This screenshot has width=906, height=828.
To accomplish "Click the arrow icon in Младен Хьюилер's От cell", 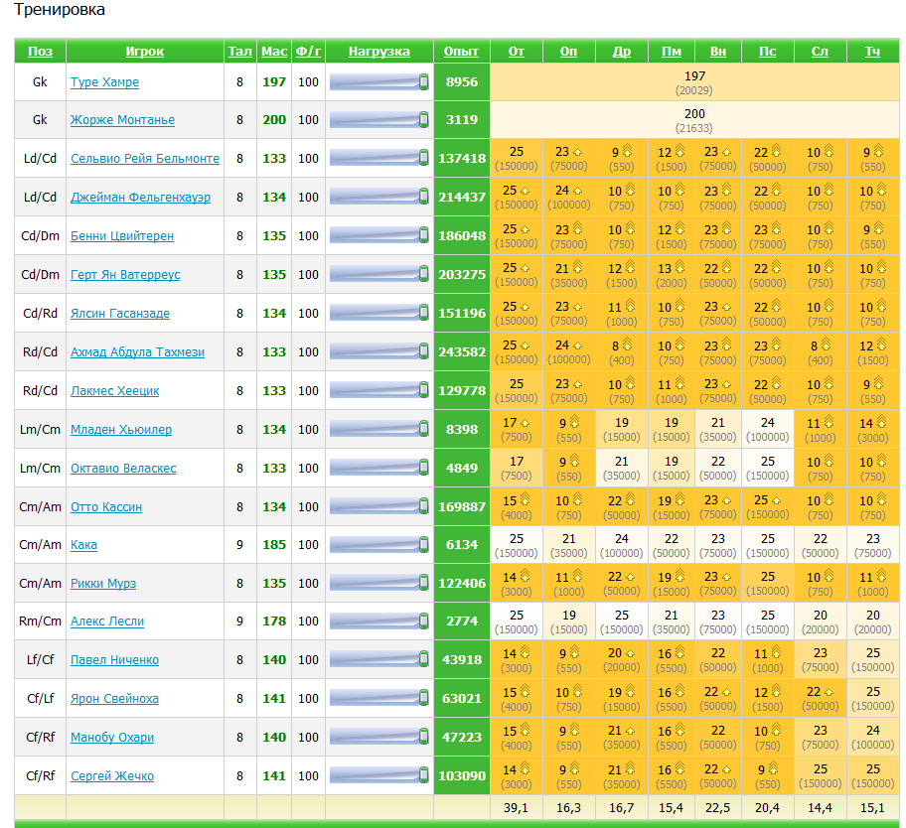I will tap(525, 423).
